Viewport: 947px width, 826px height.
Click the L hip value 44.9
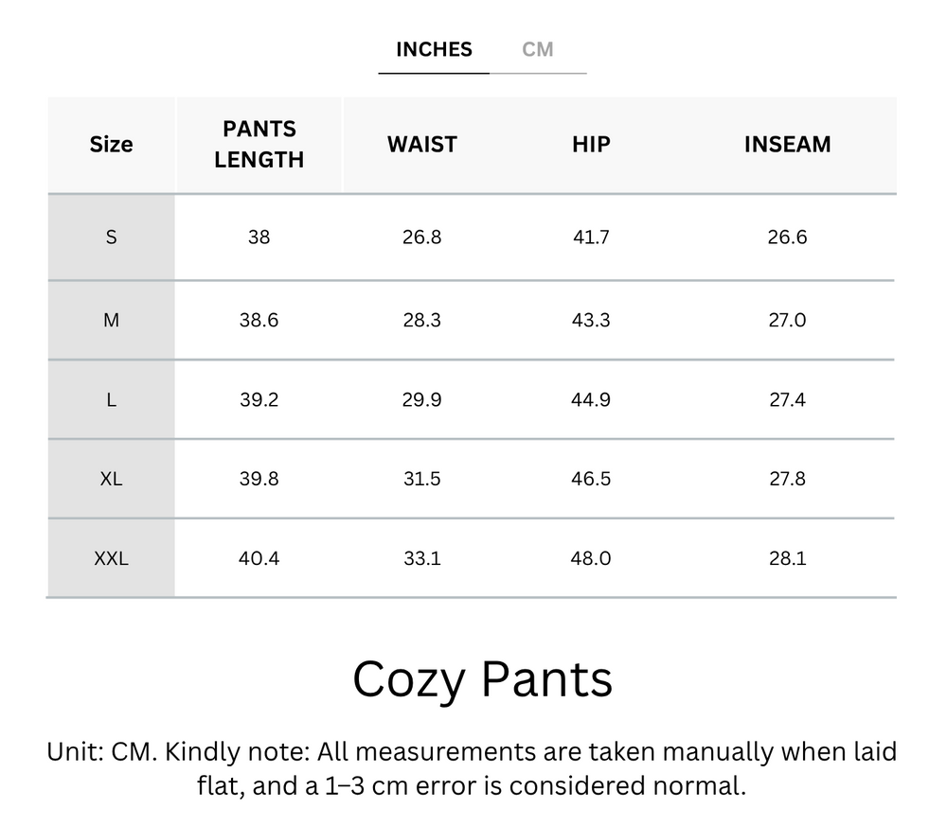point(591,400)
